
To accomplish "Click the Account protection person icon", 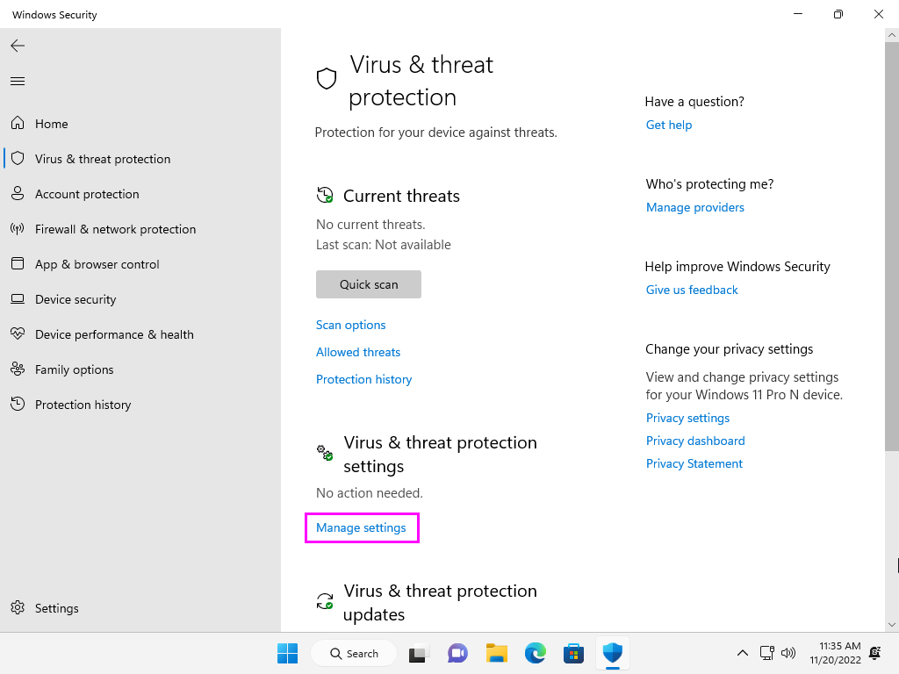I will (x=18, y=193).
